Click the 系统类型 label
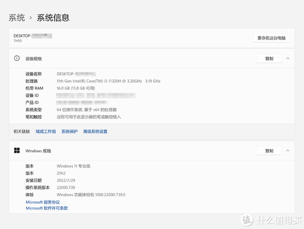Image resolution: width=304 pixels, height=229 pixels. (33, 110)
